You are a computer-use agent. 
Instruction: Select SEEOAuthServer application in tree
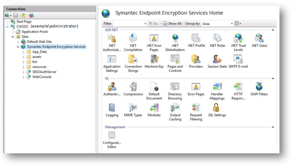44,72
